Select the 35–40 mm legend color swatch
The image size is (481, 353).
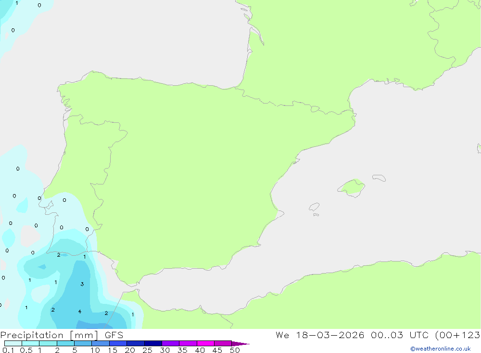tap(188, 343)
